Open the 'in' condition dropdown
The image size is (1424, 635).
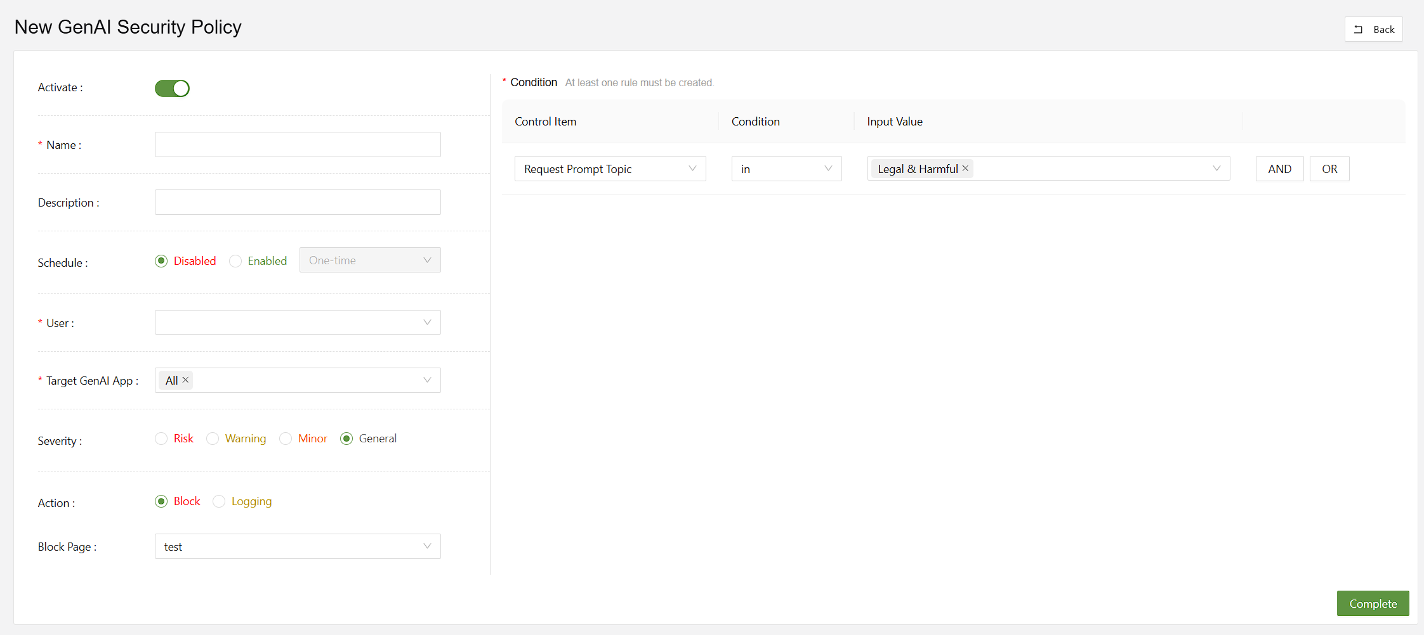coord(786,169)
